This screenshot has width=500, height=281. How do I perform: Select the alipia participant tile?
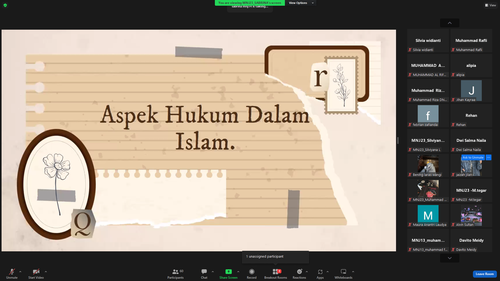coord(471,66)
